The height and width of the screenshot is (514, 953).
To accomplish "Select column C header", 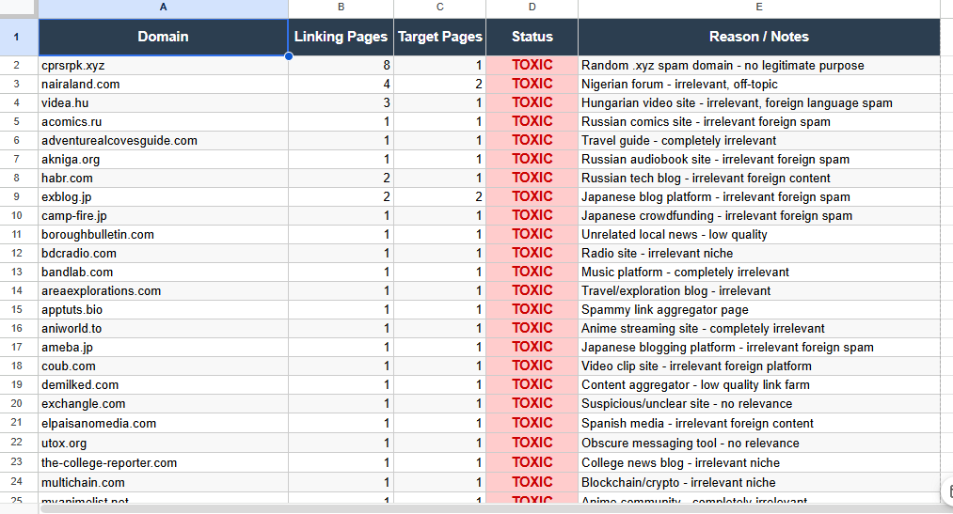I will coord(440,8).
